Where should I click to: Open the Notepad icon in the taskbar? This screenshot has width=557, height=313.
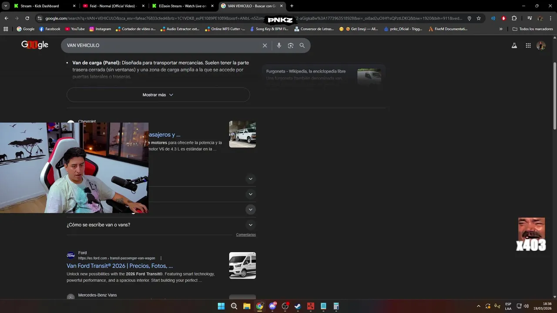coord(323,306)
